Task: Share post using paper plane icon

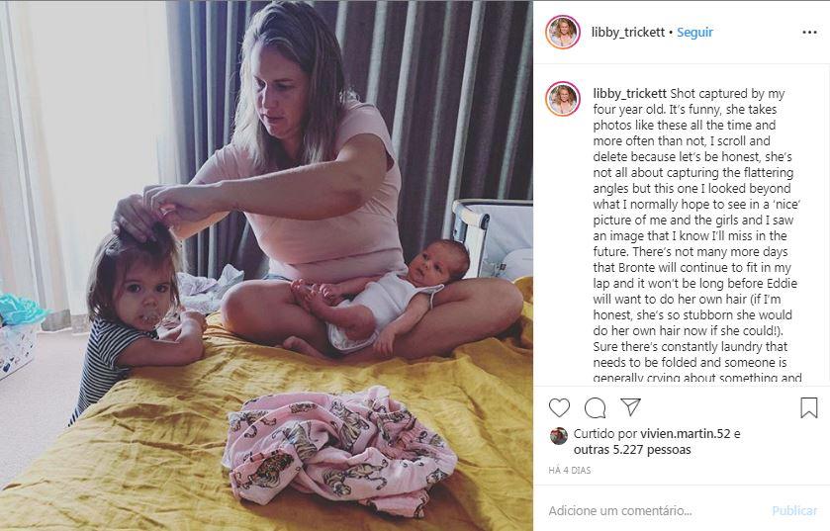Action: [630, 407]
